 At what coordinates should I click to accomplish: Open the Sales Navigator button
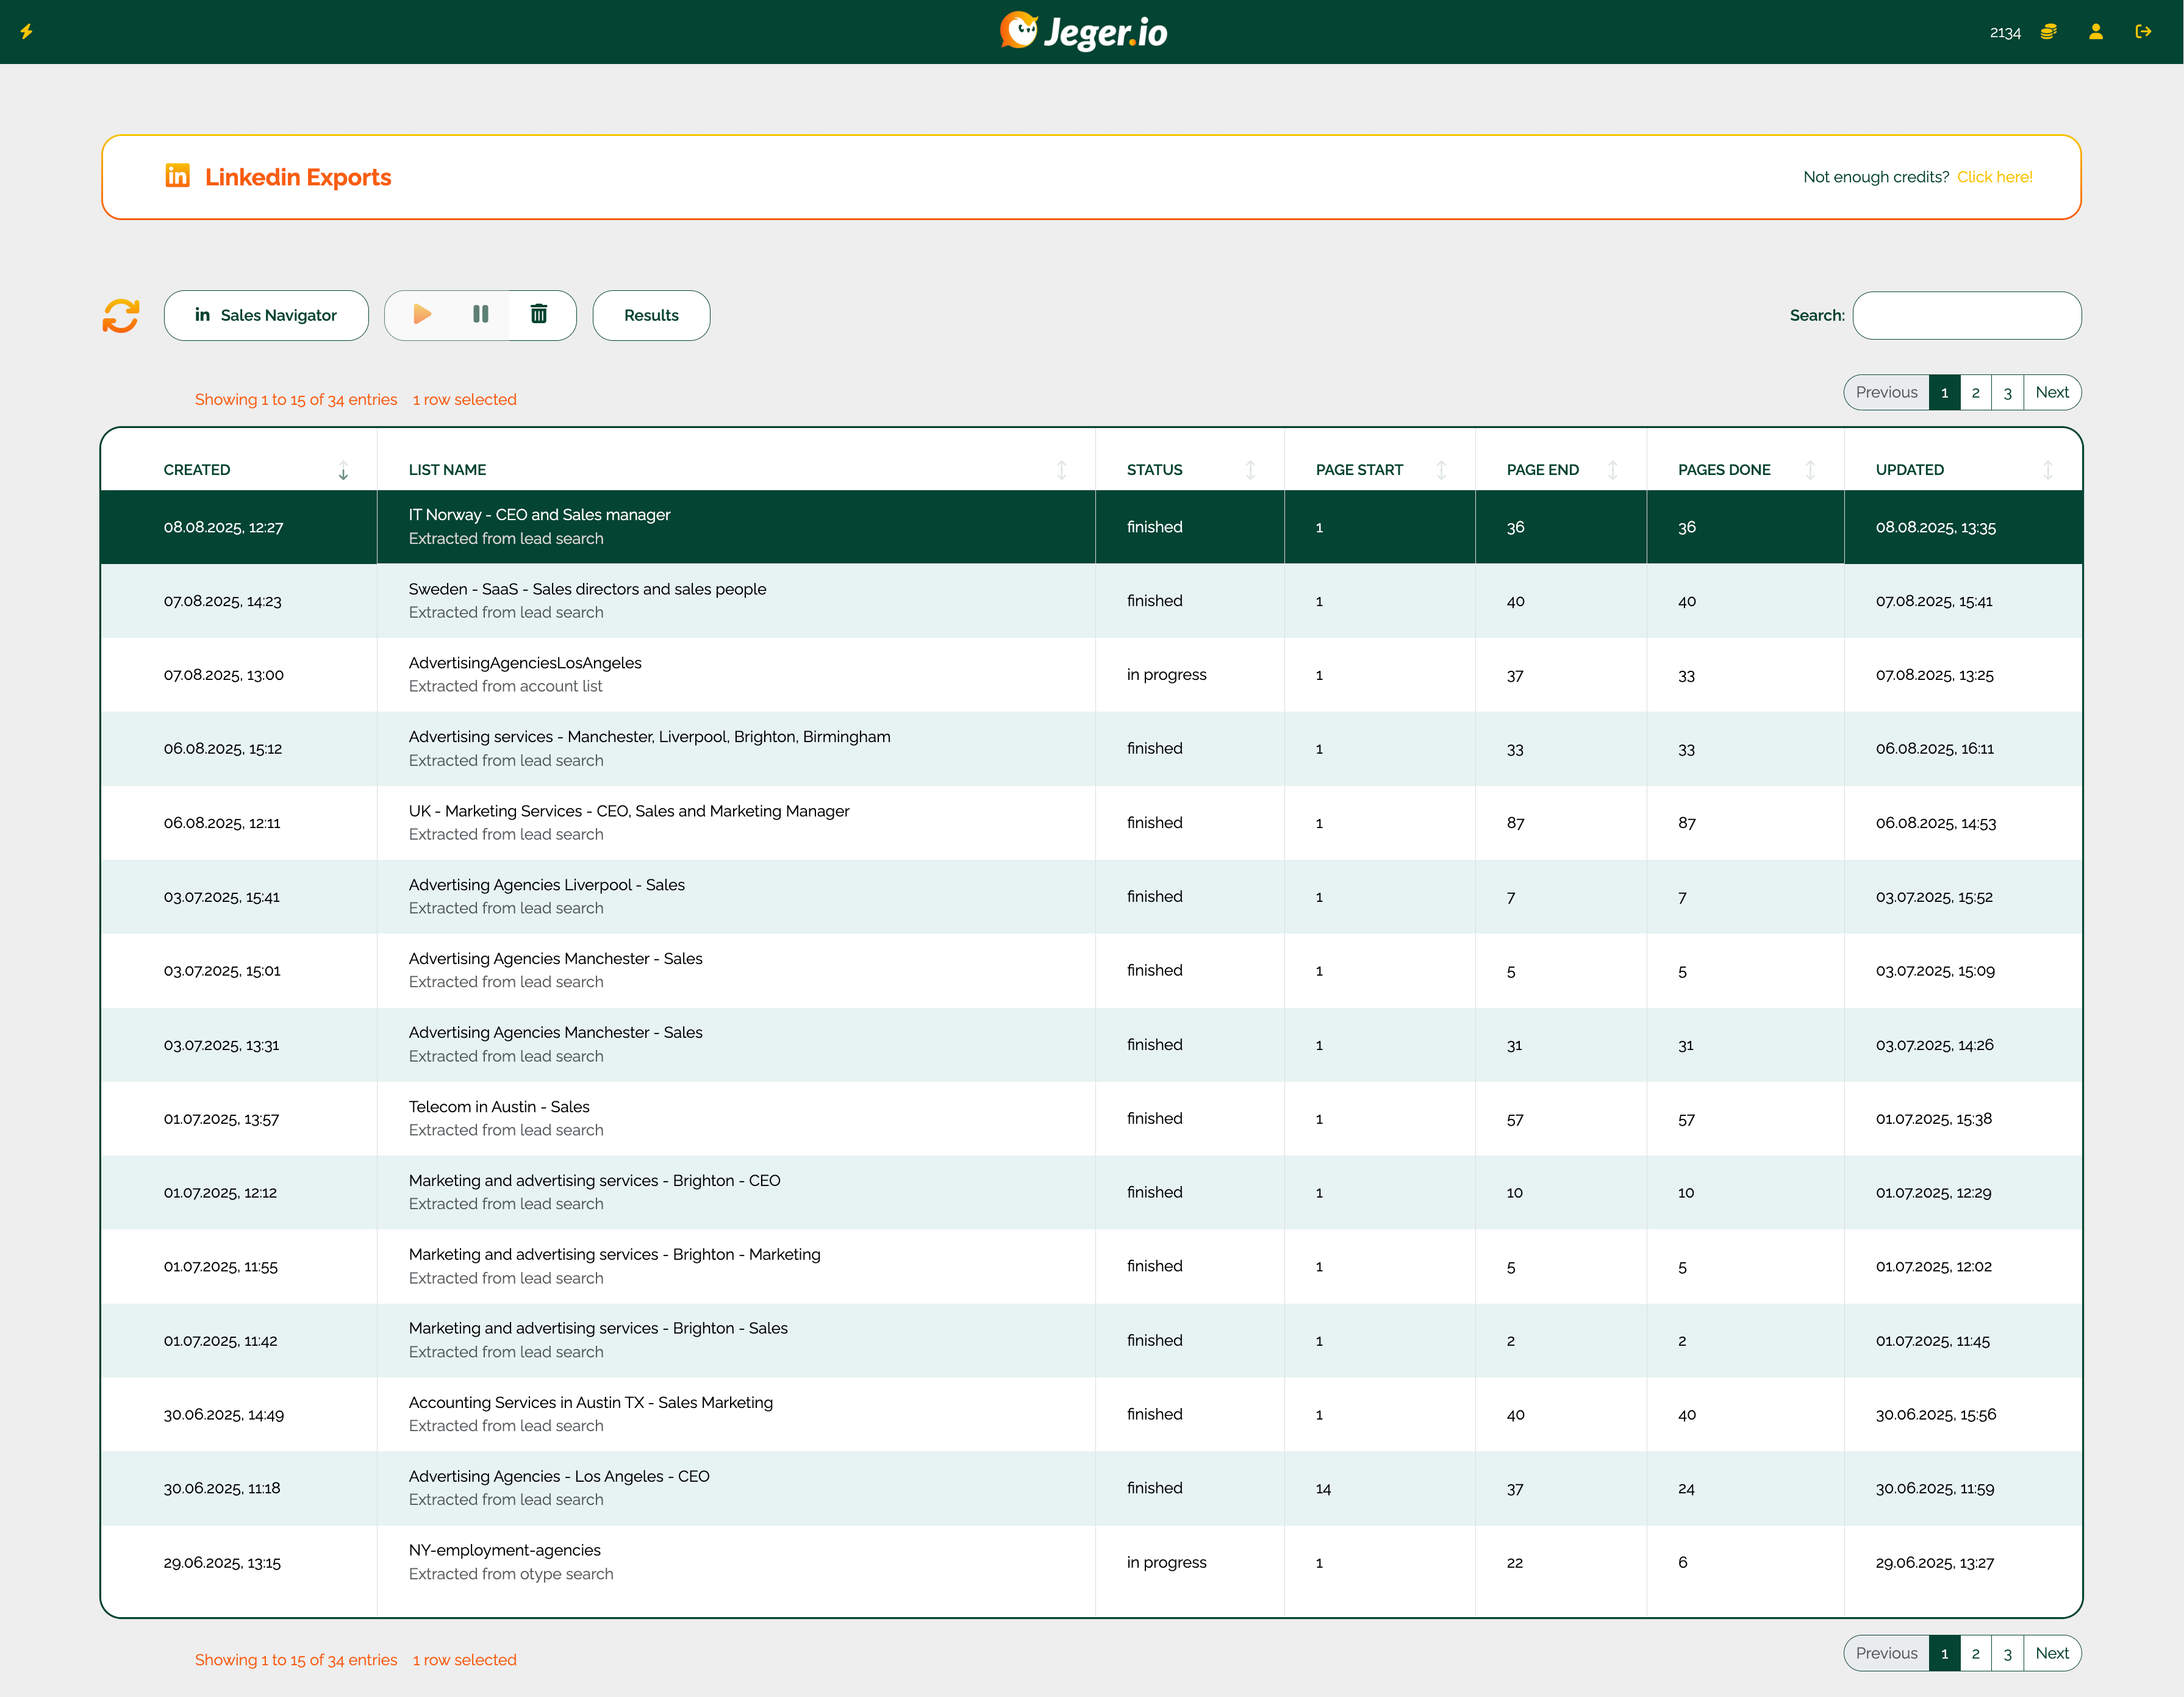[266, 316]
